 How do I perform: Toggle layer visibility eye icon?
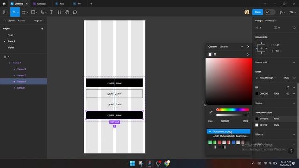click(x=294, y=78)
